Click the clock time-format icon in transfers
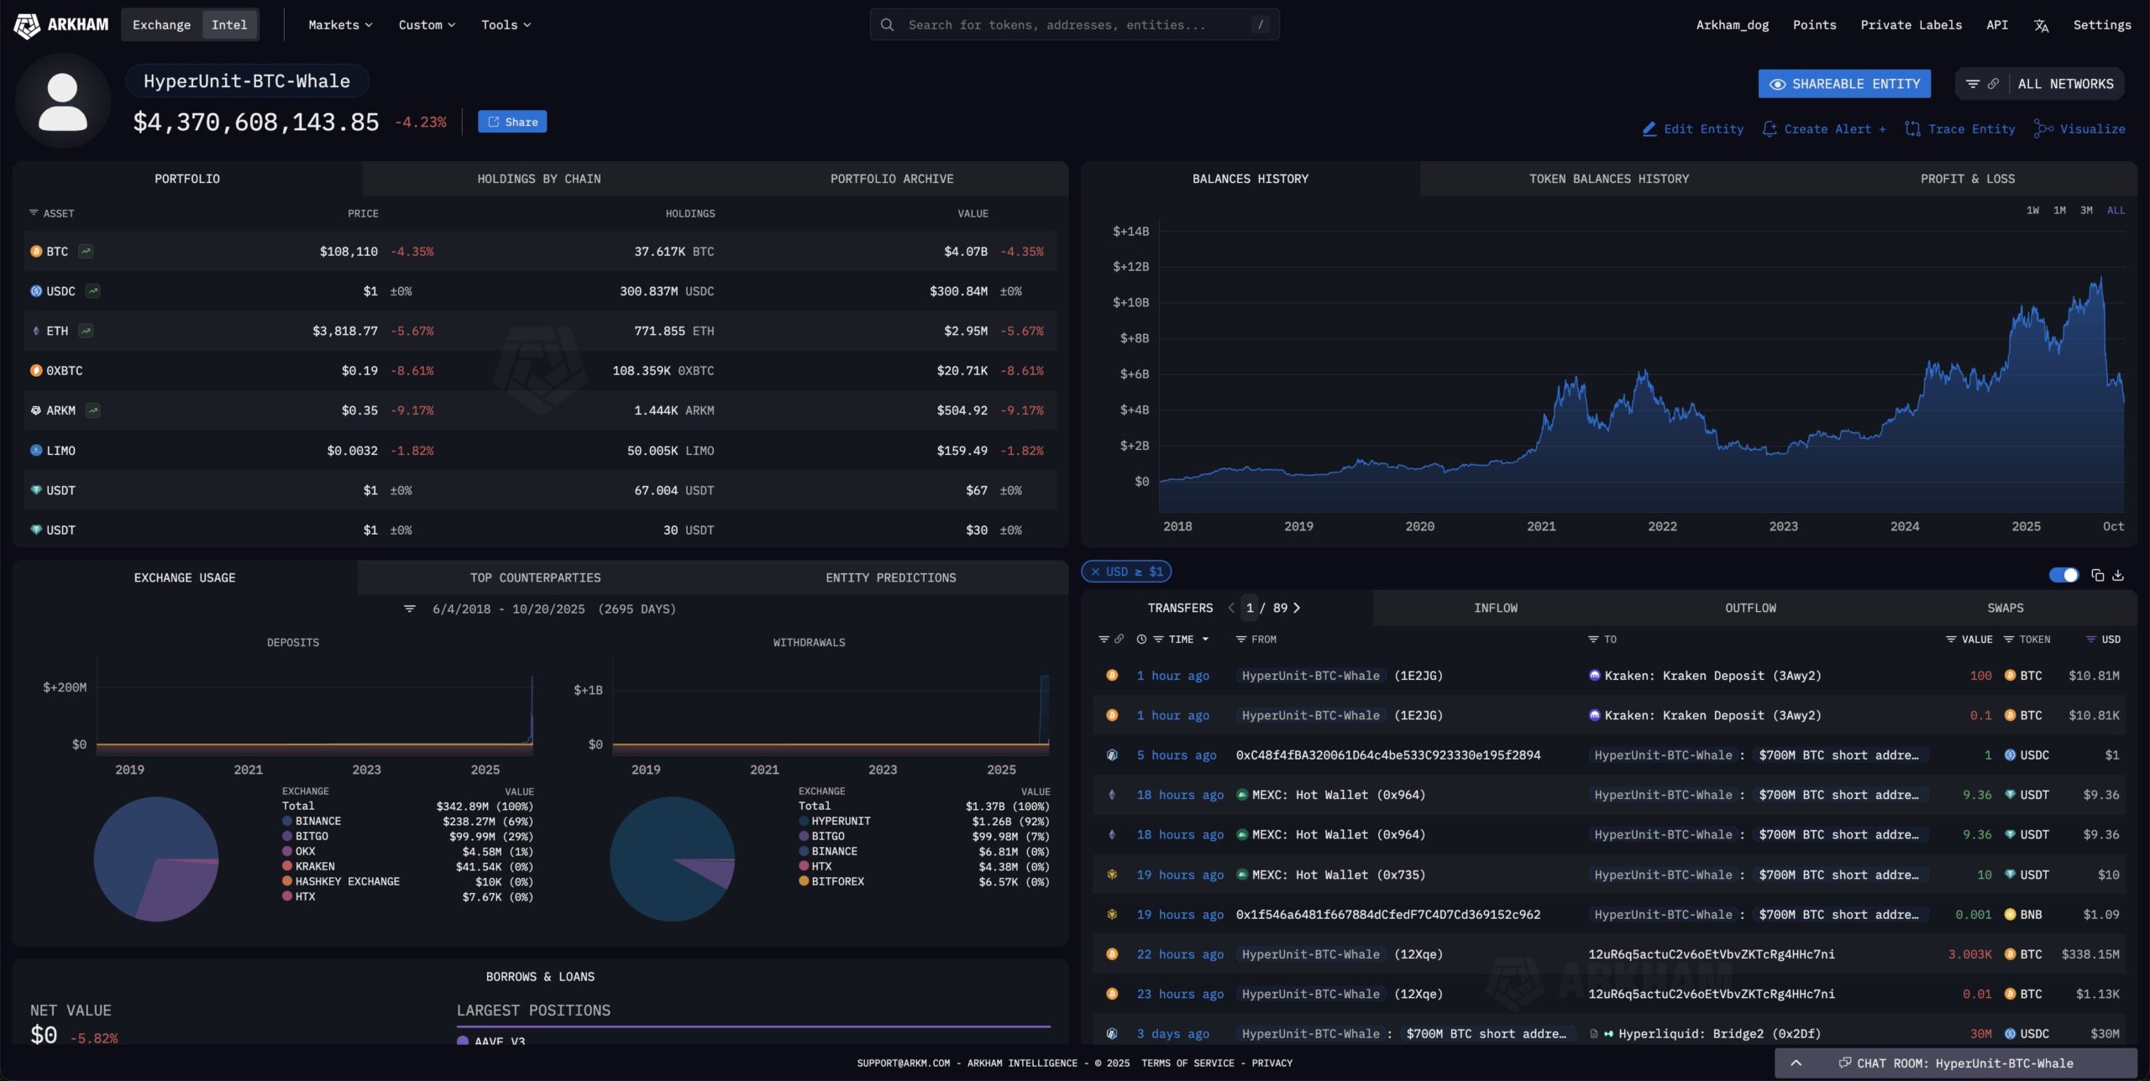 pyautogui.click(x=1141, y=640)
